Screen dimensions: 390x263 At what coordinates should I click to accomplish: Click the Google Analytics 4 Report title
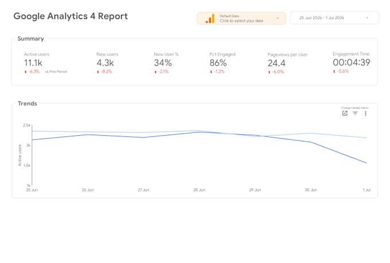pyautogui.click(x=71, y=16)
